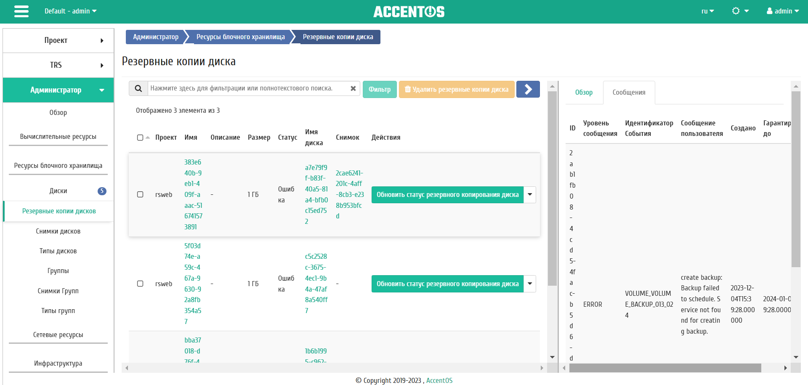Viewport: 808px width, 385px height.
Task: Click Администратор breadcrumb
Action: coord(156,37)
